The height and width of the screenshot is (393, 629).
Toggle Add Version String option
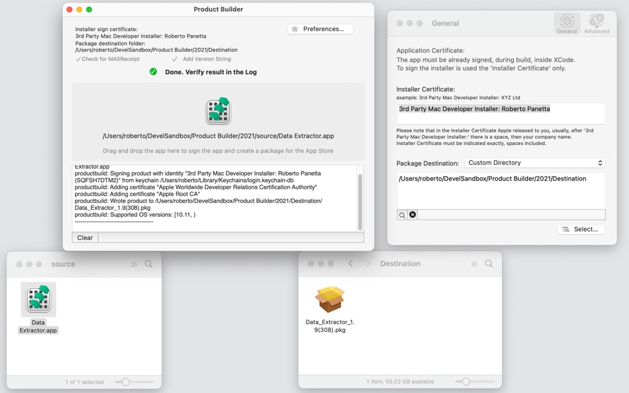pyautogui.click(x=201, y=59)
